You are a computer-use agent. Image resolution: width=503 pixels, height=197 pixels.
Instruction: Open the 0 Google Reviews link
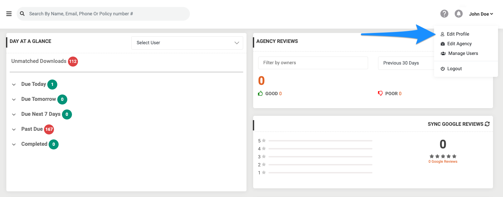click(x=443, y=162)
